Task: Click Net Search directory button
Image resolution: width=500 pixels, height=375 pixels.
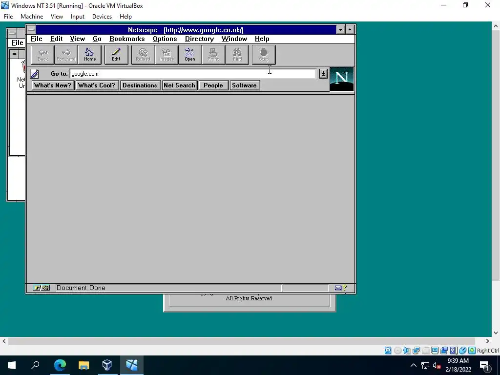Action: 179,85
